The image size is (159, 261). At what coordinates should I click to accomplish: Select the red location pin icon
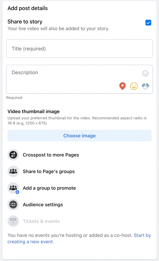click(122, 86)
